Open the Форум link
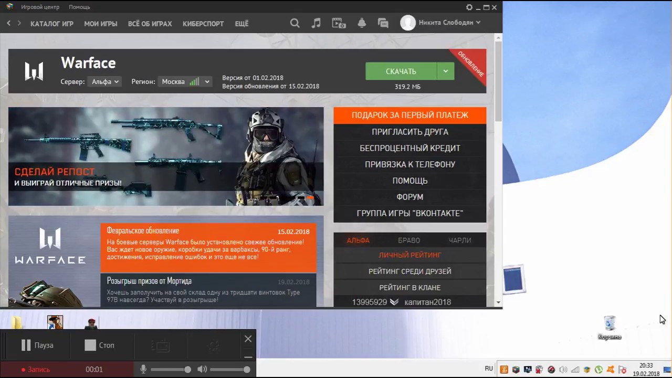The width and height of the screenshot is (672, 378). (x=410, y=197)
